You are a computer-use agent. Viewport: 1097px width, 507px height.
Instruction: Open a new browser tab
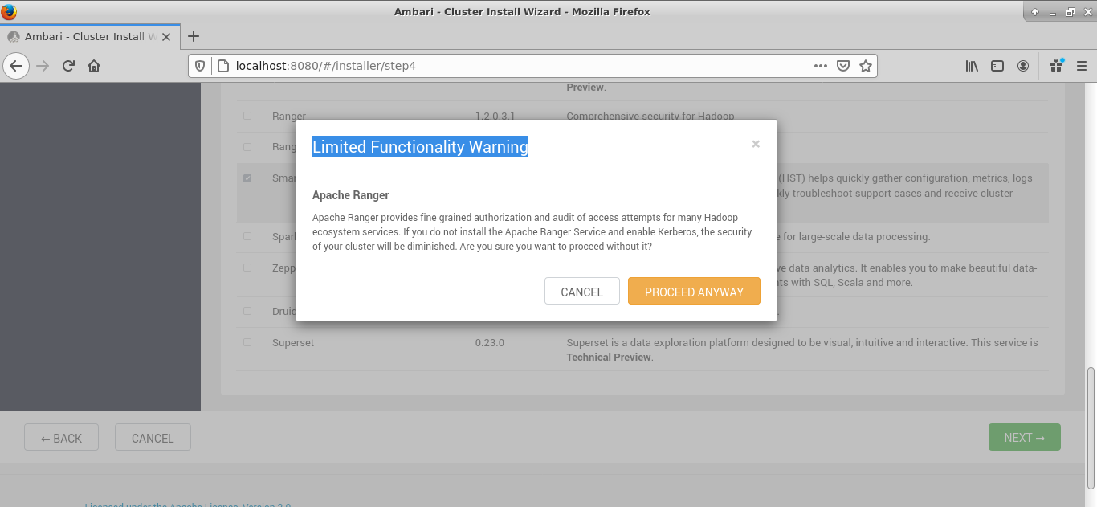(193, 36)
